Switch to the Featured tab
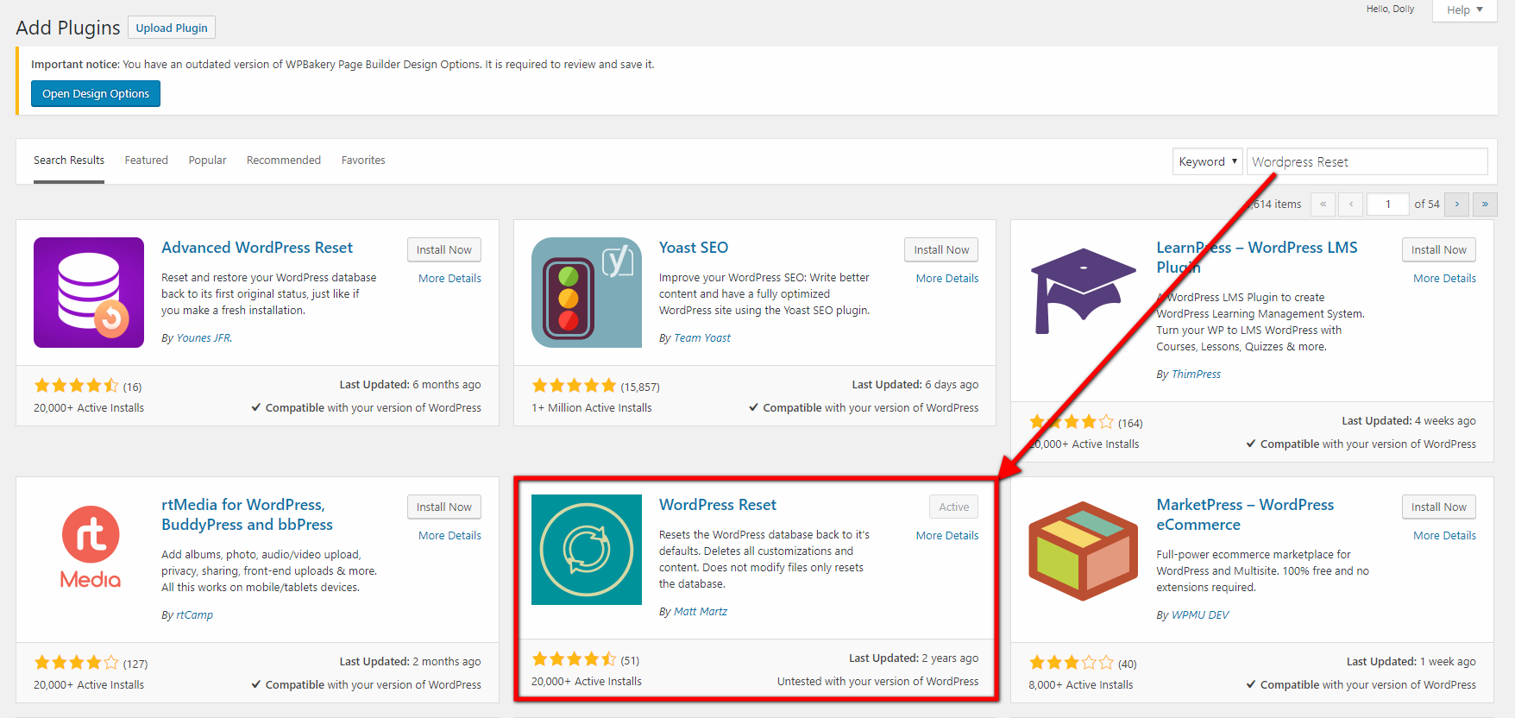The image size is (1515, 718). tap(147, 161)
